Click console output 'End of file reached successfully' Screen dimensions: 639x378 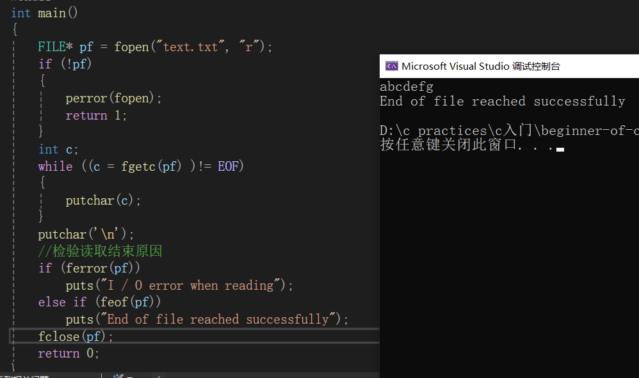coord(503,101)
